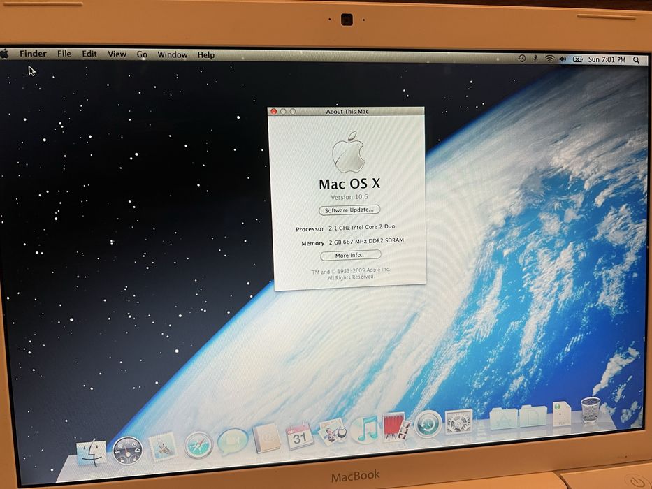Click the 2.1 GHz Intel Core 2 Duo text
The height and width of the screenshot is (489, 652).
click(362, 228)
